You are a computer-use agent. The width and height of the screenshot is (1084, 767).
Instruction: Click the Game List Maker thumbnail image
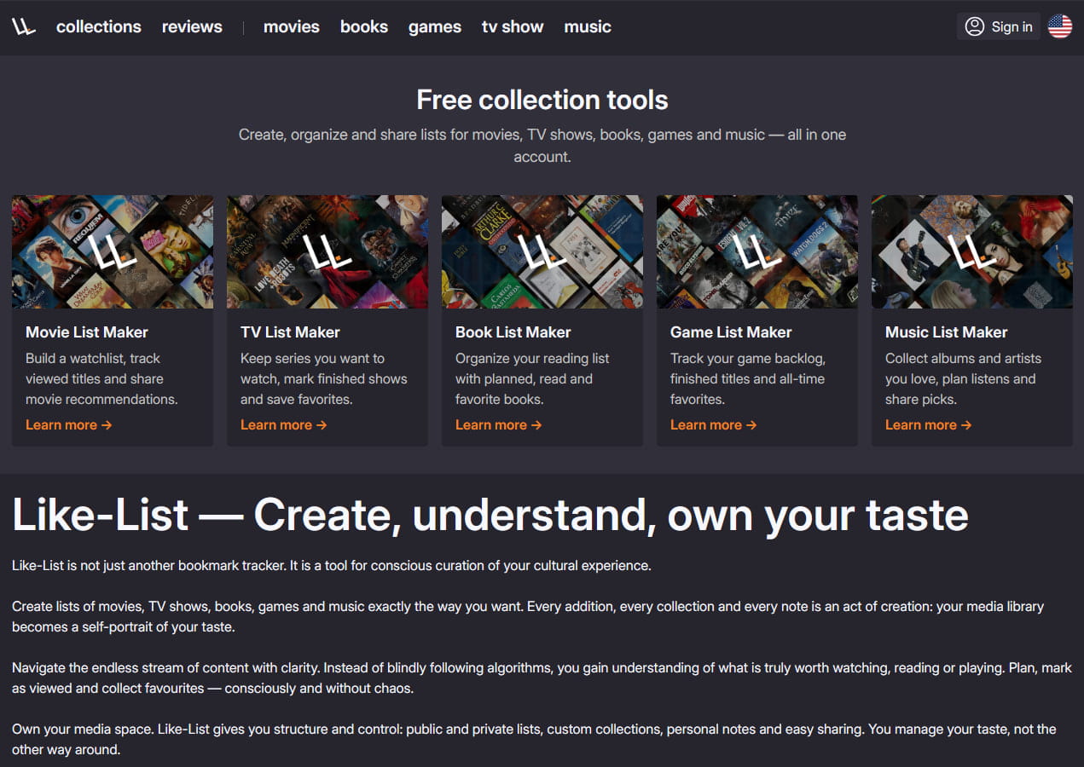coord(757,251)
